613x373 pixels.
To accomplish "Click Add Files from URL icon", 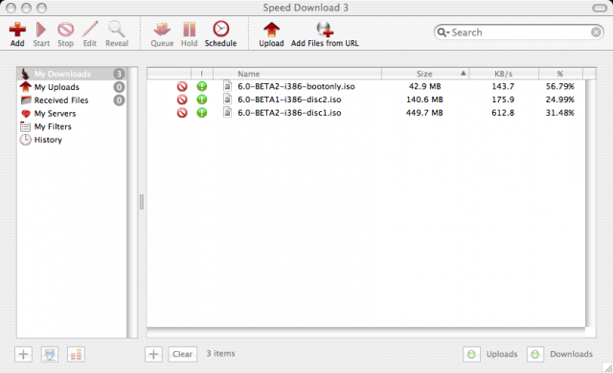I will 325,30.
